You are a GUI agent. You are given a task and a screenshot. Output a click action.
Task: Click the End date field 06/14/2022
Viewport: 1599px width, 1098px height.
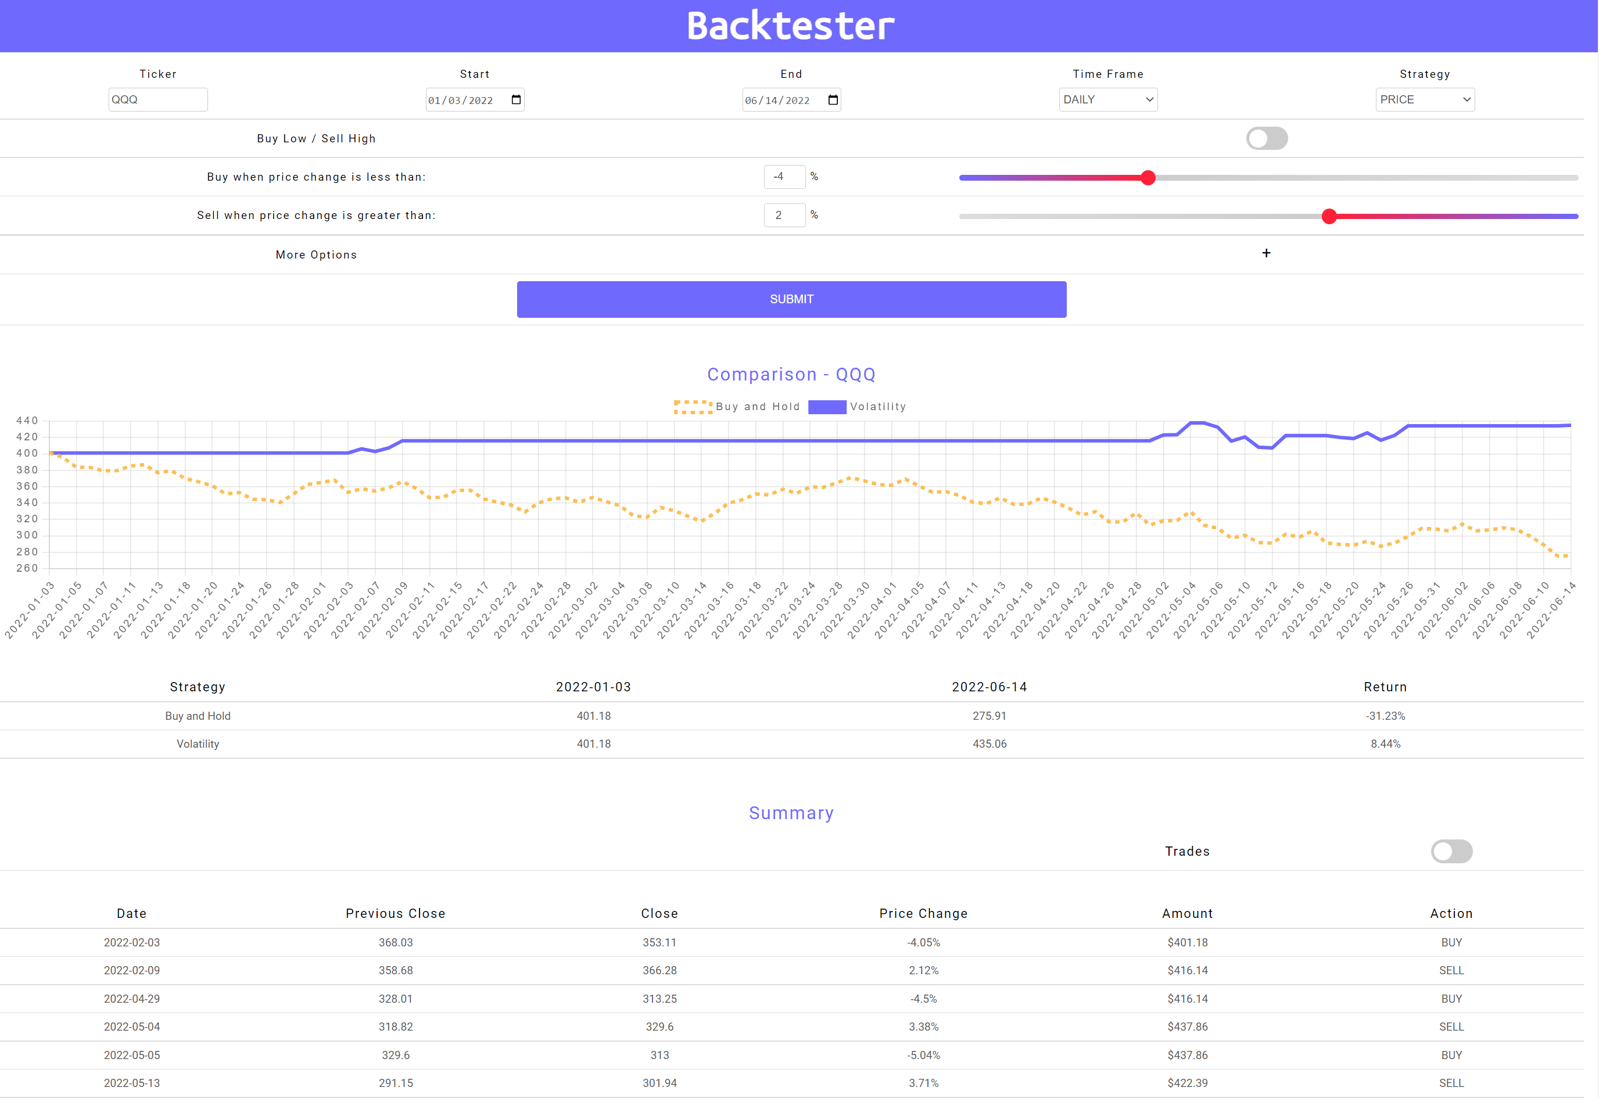click(791, 100)
